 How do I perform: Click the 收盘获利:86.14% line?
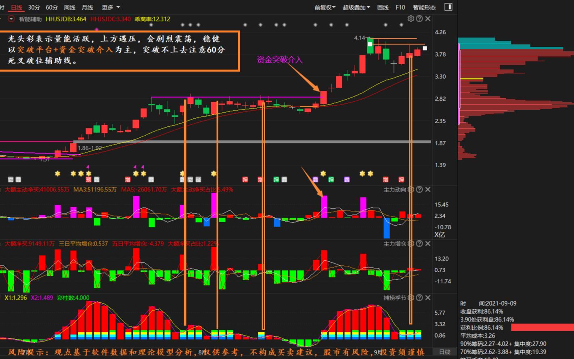[482, 311]
